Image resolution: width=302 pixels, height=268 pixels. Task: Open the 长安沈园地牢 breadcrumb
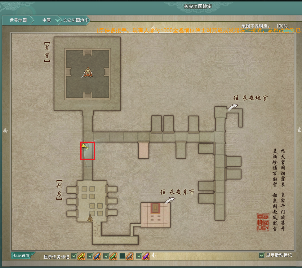pos(76,20)
